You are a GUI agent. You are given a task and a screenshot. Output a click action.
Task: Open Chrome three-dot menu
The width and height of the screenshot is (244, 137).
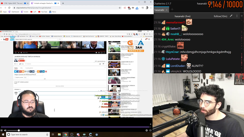tap(151, 8)
